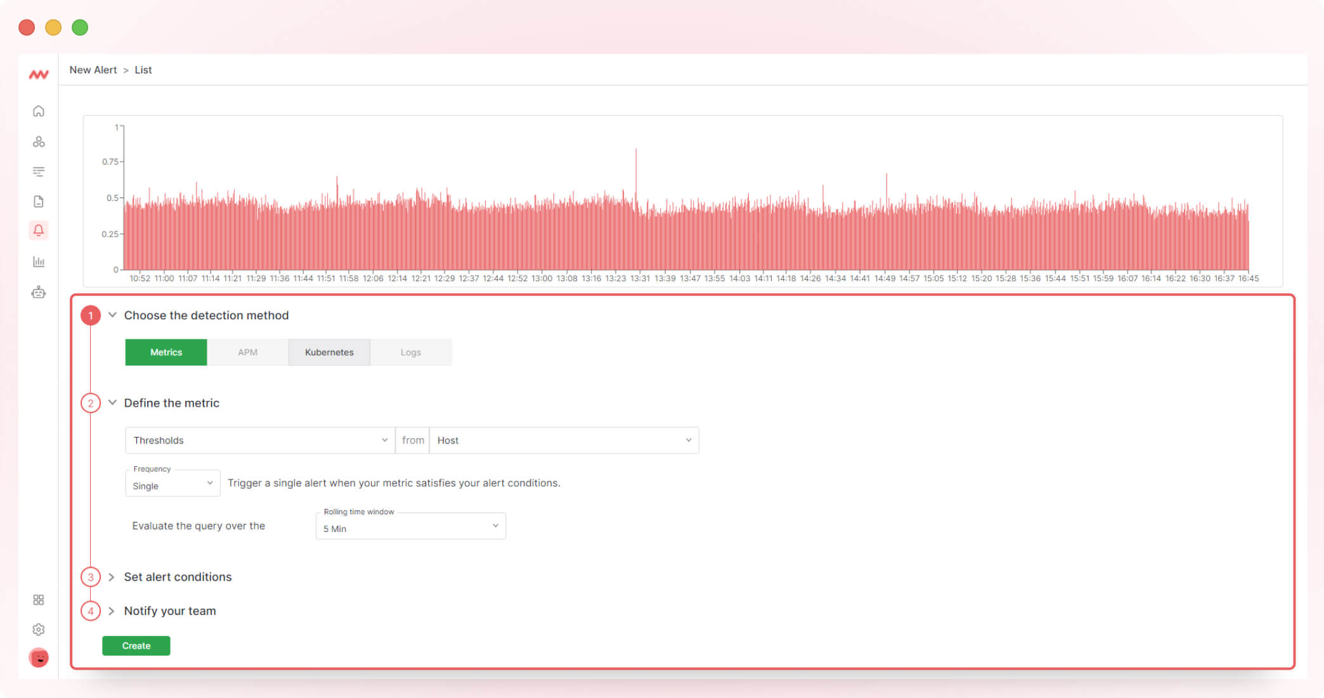Open the Thresholds dropdown
The image size is (1324, 698).
click(260, 440)
